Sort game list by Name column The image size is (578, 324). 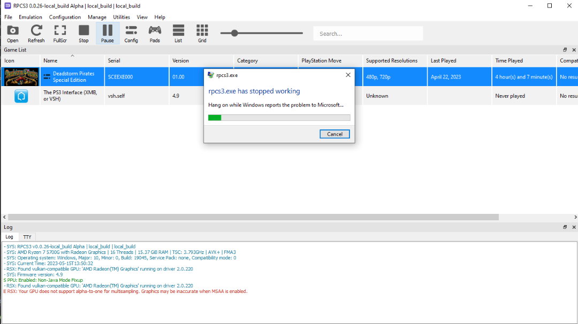50,61
